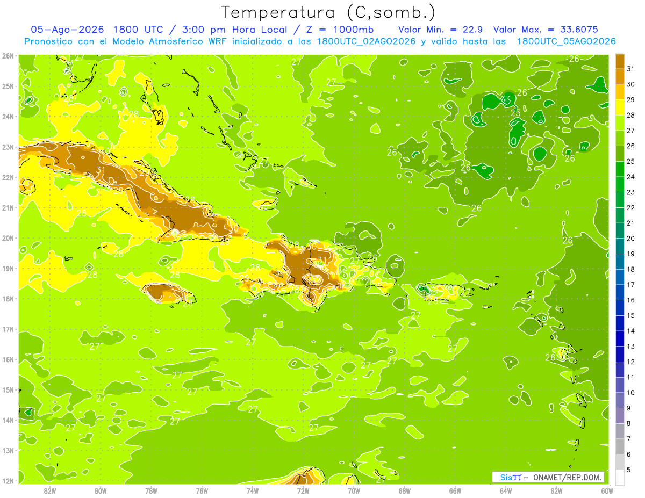The width and height of the screenshot is (645, 498).
Task: Click the valid-until time "1800UTC_05AGO2026"
Action: click(566, 41)
